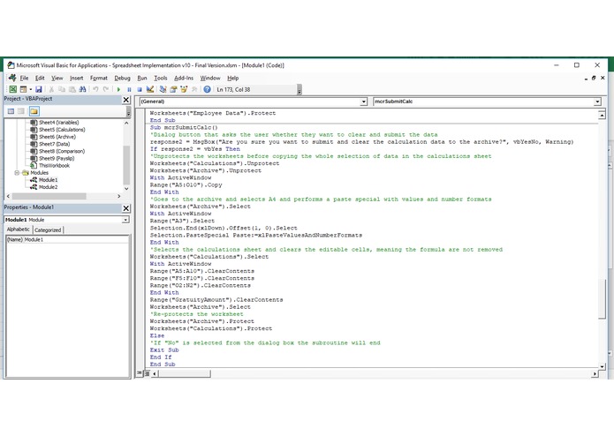Click the Undo arrow icon
Viewport: 614px width, 436px height.
click(95, 89)
